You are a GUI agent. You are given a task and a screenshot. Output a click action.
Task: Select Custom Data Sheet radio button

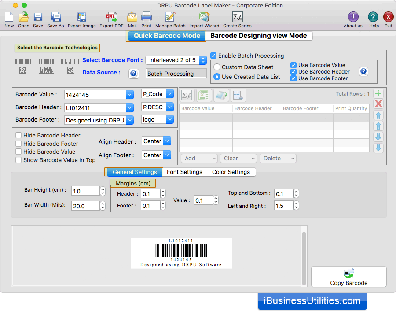pyautogui.click(x=216, y=67)
